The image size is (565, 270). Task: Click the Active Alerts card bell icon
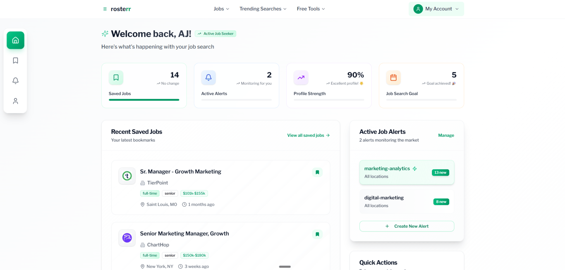(208, 77)
